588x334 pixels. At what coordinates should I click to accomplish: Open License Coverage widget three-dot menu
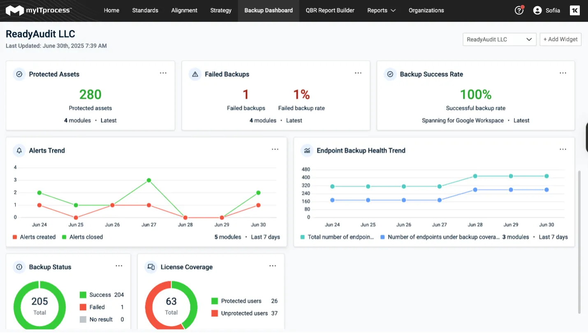point(273,266)
